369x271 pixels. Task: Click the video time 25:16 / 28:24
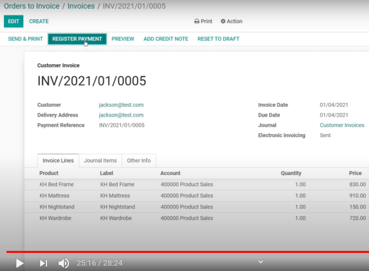click(99, 263)
